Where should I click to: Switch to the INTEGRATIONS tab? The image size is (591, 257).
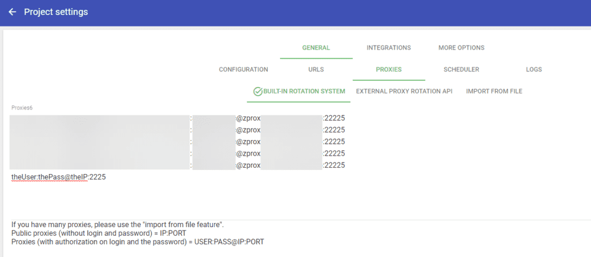[x=388, y=48]
